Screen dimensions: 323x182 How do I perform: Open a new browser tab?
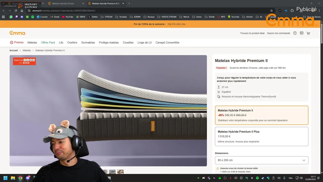(129, 4)
